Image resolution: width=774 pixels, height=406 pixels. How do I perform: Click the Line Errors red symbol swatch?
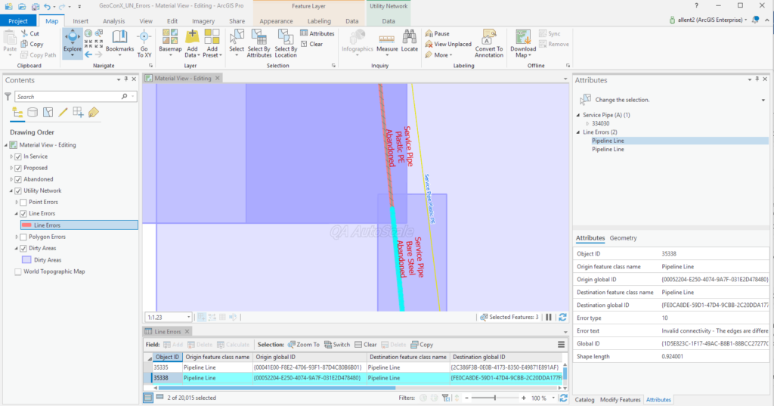[26, 225]
